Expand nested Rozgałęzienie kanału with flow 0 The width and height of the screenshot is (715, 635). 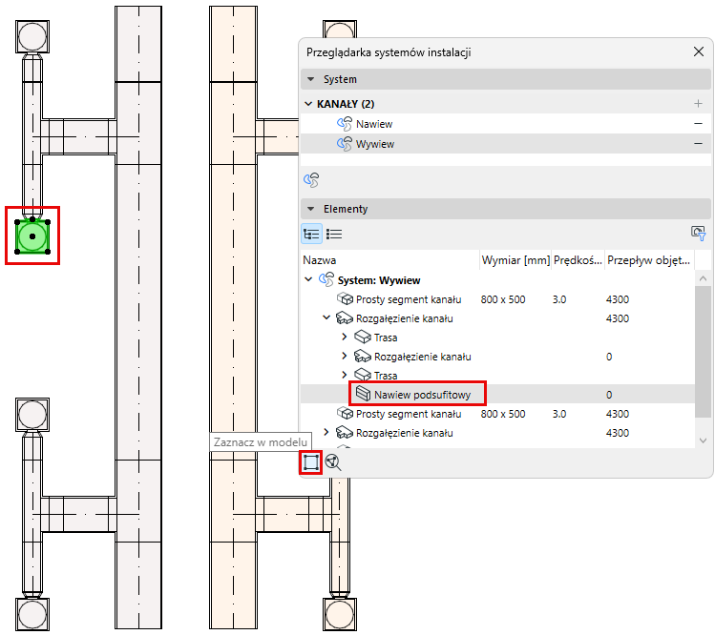click(345, 356)
